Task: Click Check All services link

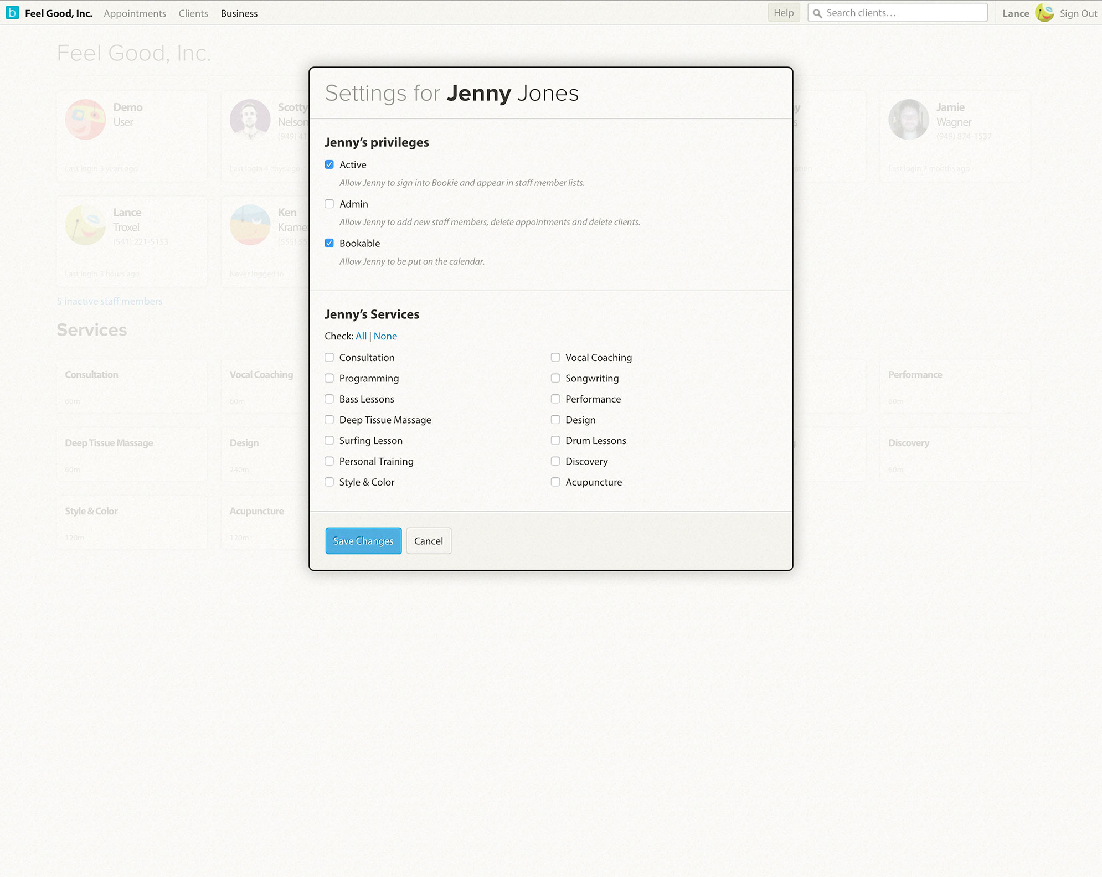Action: [x=361, y=337]
